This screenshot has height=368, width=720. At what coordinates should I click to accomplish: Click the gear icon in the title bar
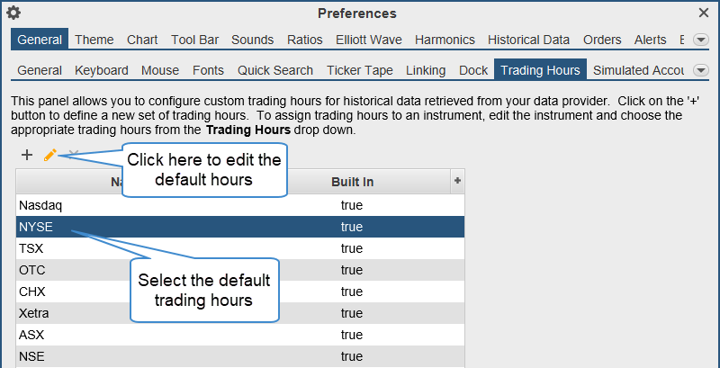[x=13, y=13]
